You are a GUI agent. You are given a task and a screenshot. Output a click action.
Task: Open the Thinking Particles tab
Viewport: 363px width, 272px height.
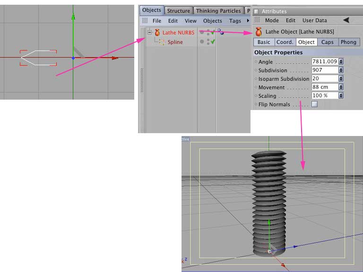[x=218, y=11]
